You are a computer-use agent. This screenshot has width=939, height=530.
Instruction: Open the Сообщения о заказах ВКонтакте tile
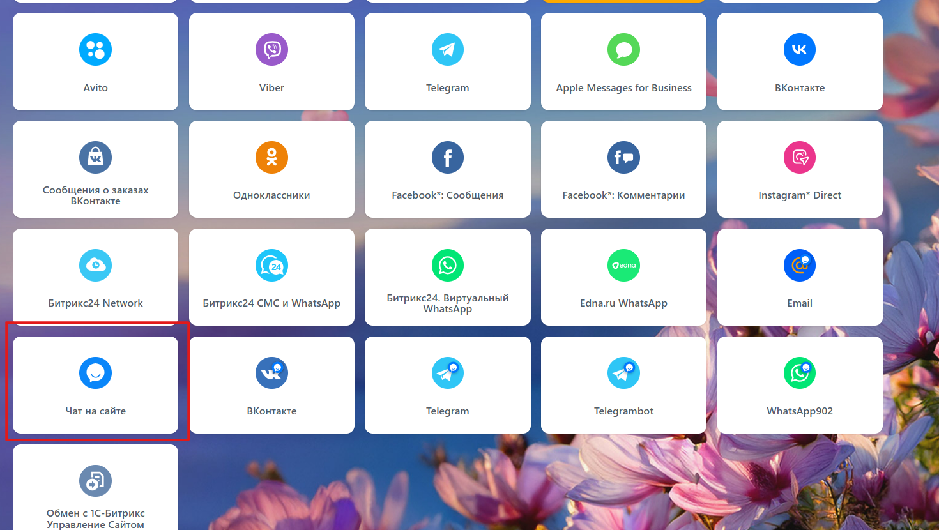(95, 169)
